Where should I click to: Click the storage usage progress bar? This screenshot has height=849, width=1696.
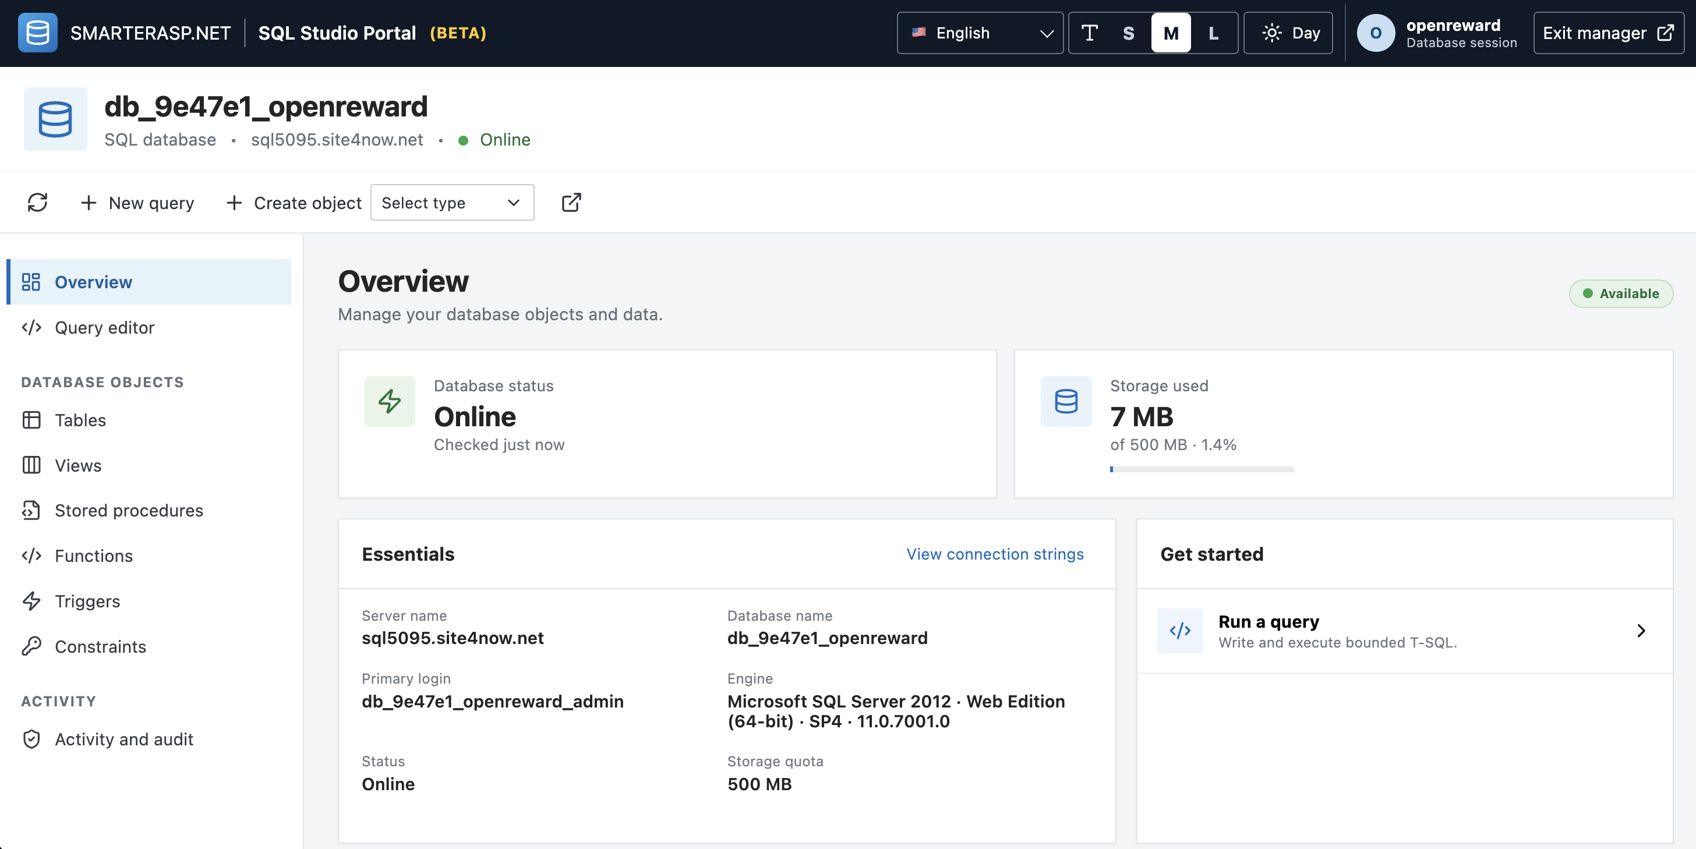pyautogui.click(x=1202, y=469)
